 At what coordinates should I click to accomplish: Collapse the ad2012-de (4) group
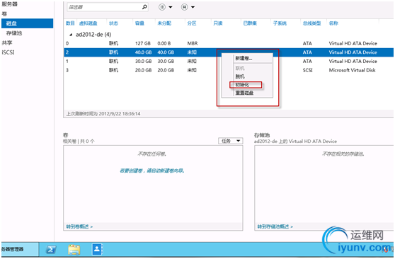(71, 35)
